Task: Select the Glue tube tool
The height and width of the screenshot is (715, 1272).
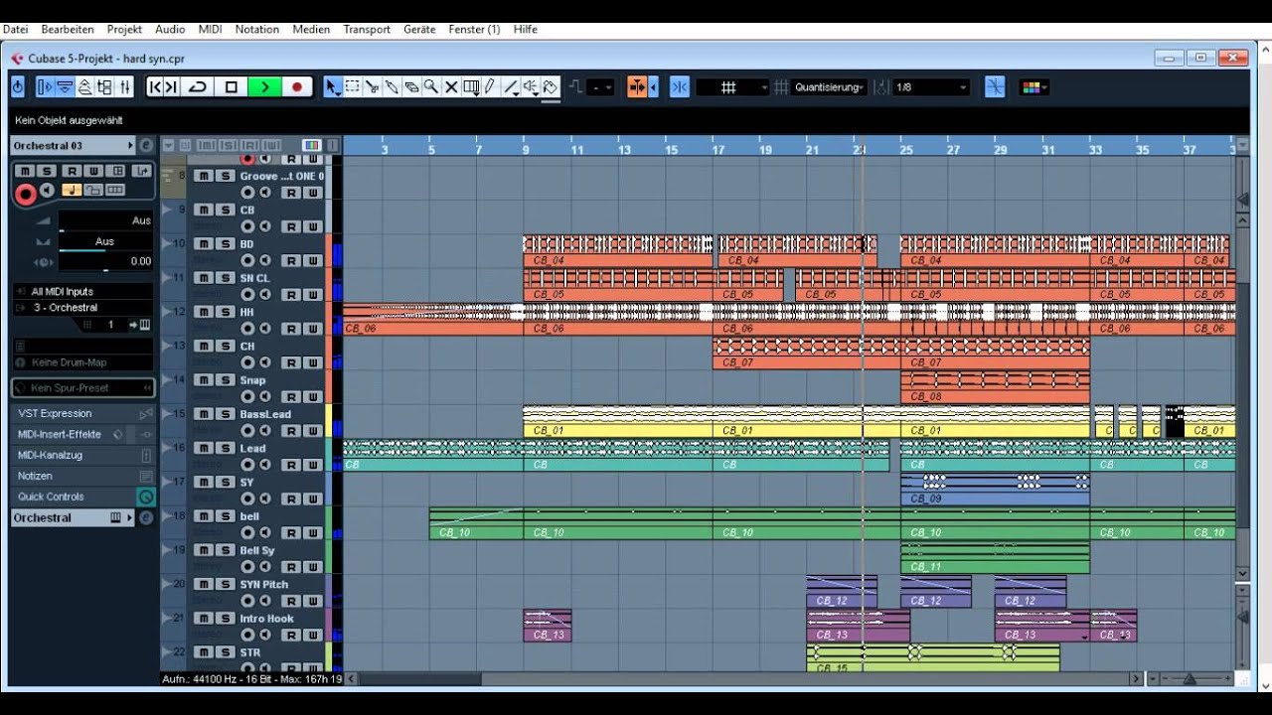Action: (392, 87)
